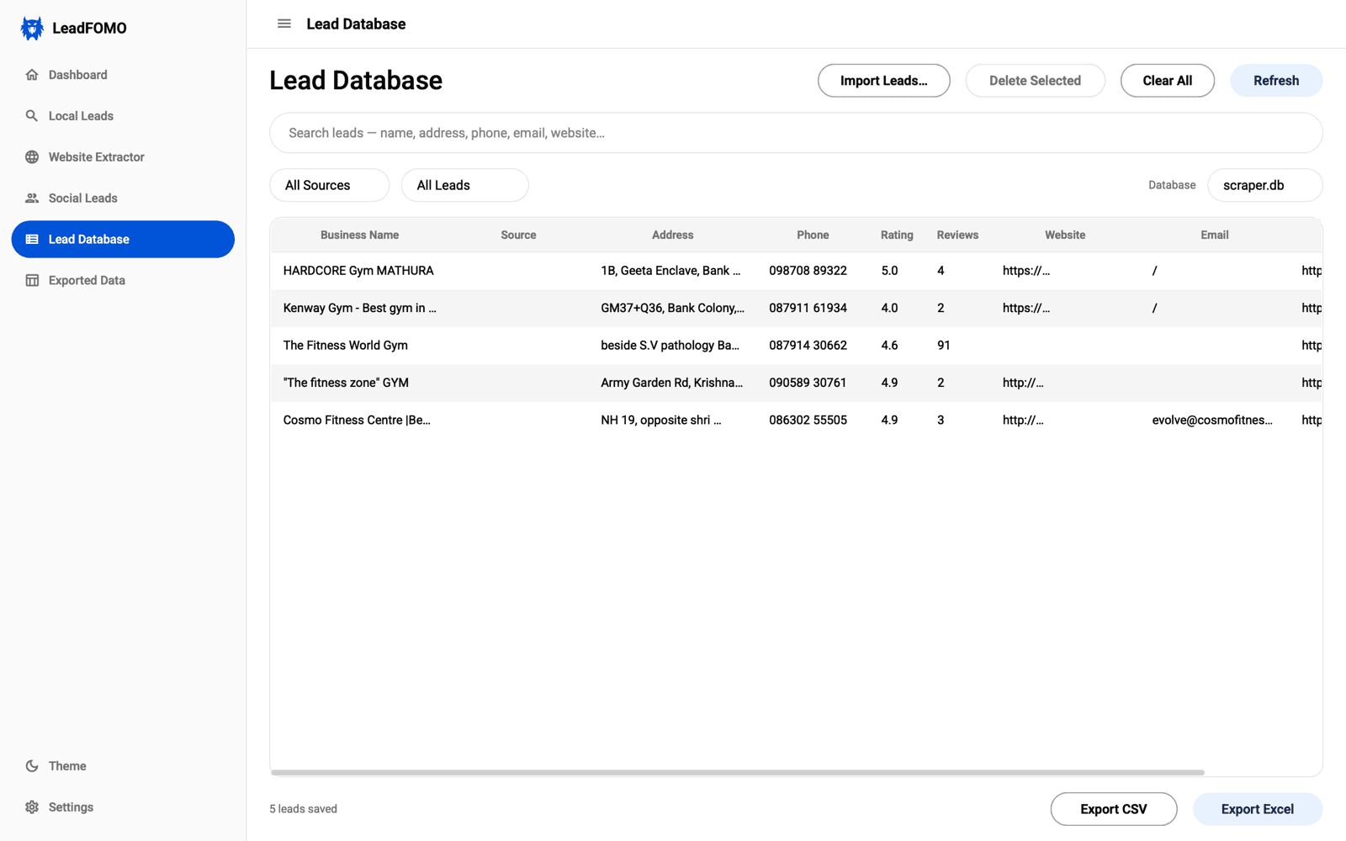
Task: Click the LeadFOMO wolf logo icon
Action: 32,28
